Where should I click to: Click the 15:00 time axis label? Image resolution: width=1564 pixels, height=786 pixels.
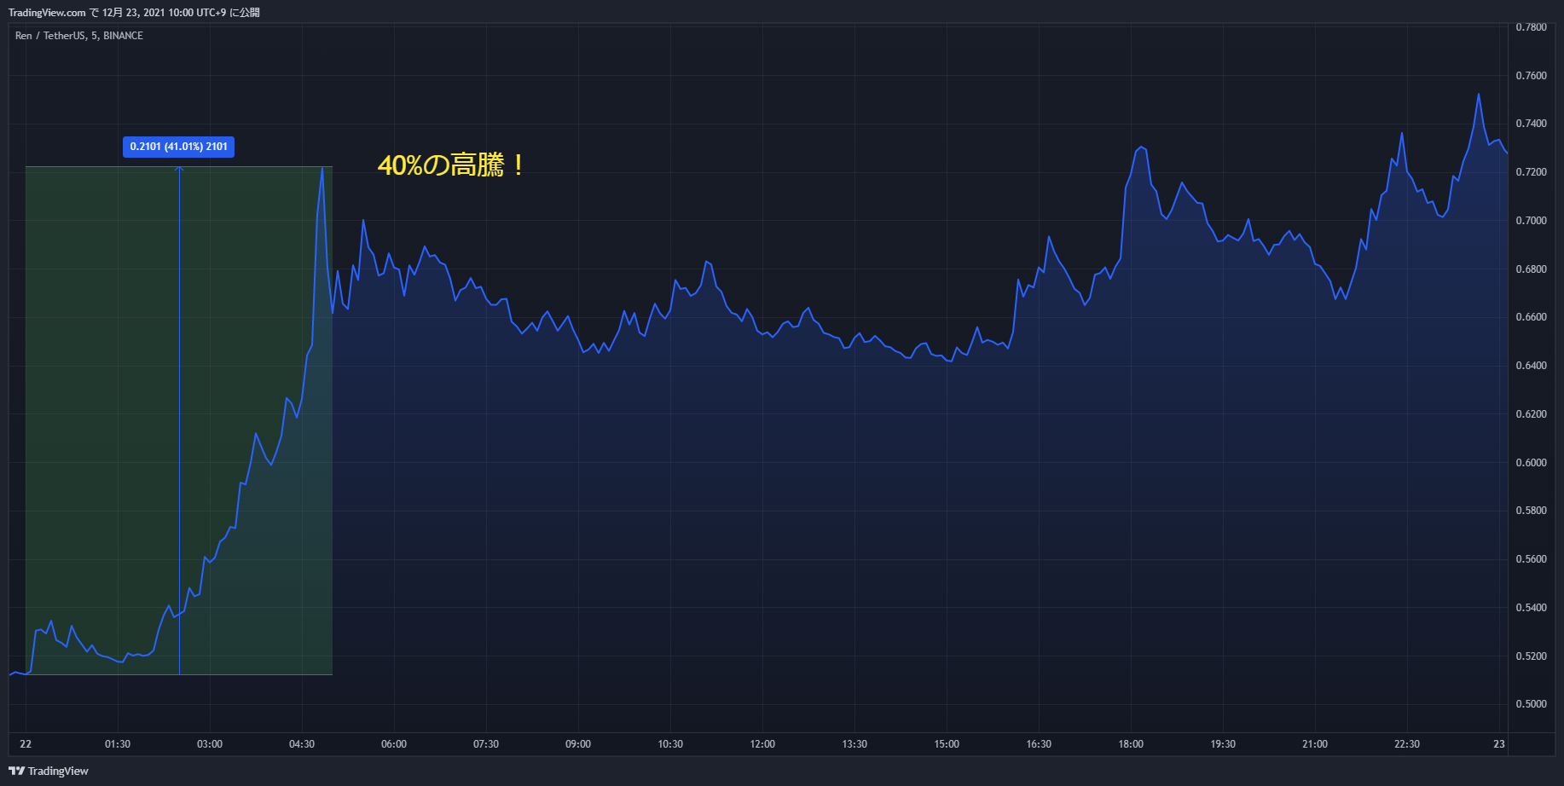tap(947, 744)
